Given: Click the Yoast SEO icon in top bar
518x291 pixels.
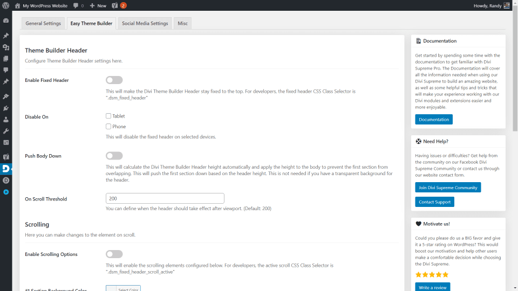Looking at the screenshot, I should (x=115, y=5).
